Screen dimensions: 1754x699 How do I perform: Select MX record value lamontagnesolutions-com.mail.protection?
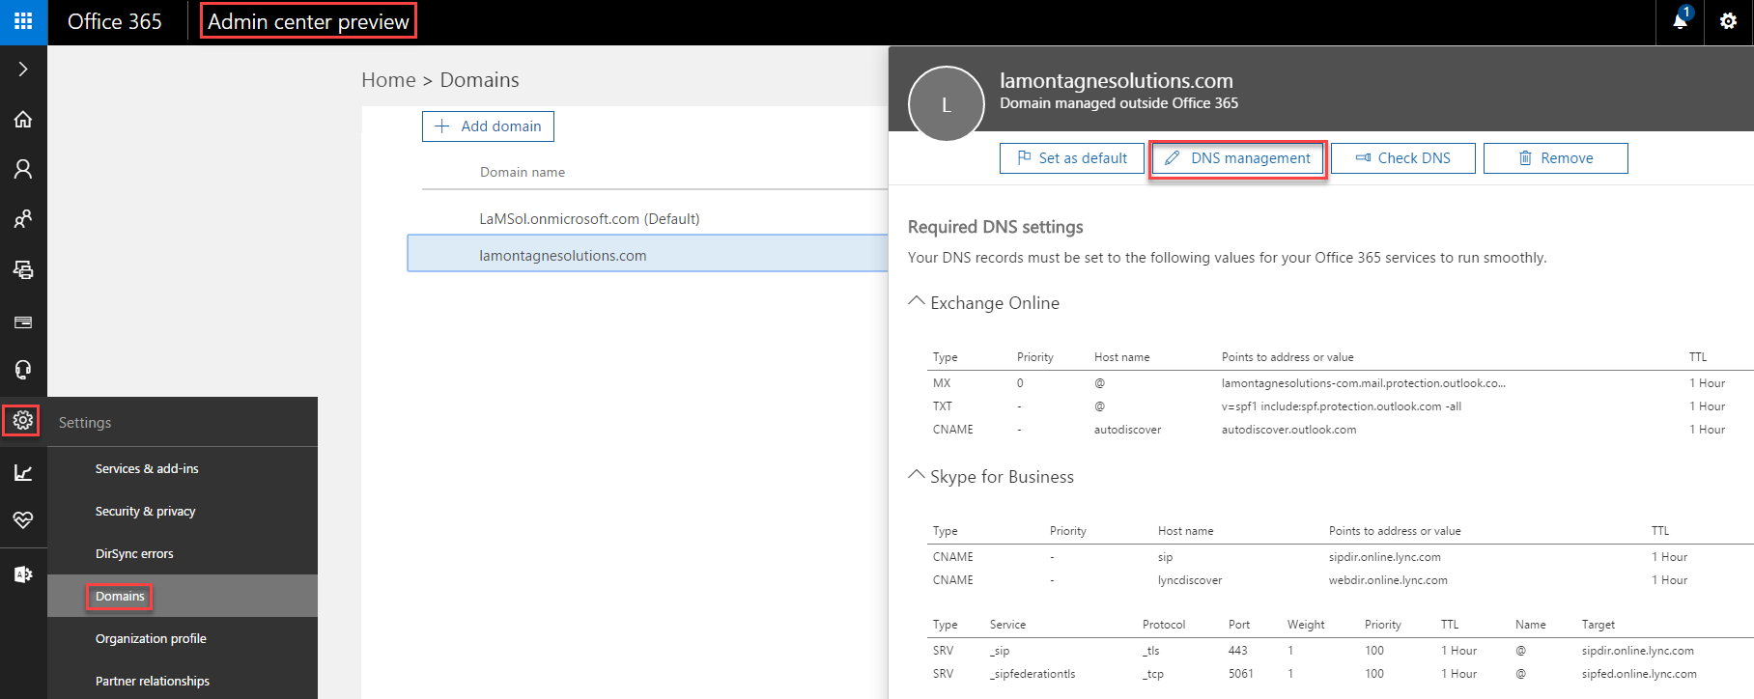coord(1363,383)
